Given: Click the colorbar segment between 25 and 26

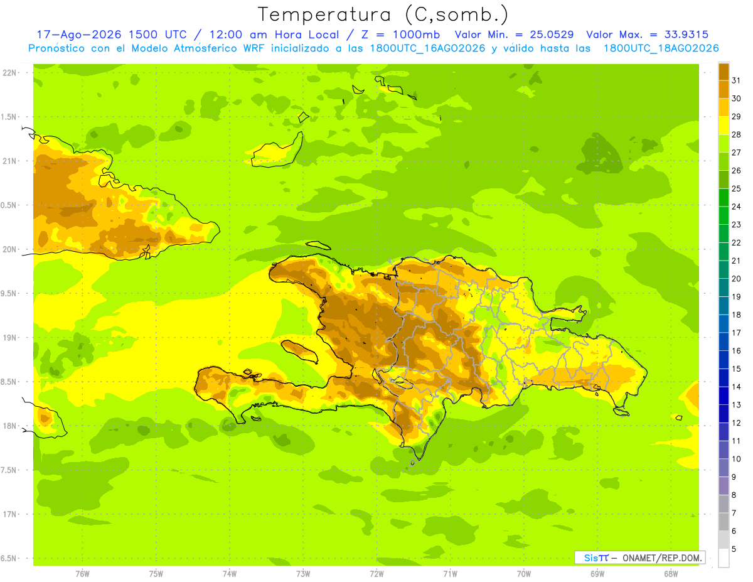Looking at the screenshot, I should click(724, 180).
